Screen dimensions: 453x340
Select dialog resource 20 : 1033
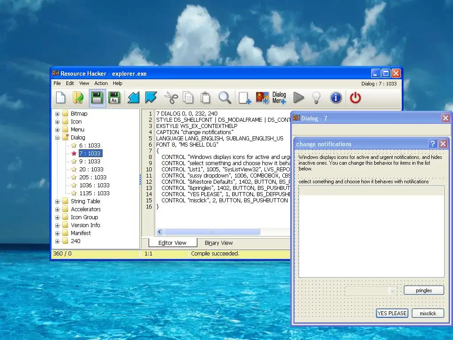[x=91, y=170]
